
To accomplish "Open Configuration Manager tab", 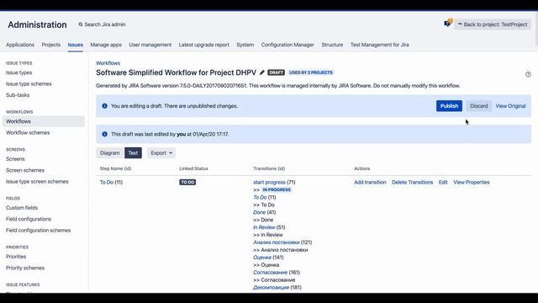I will [287, 45].
